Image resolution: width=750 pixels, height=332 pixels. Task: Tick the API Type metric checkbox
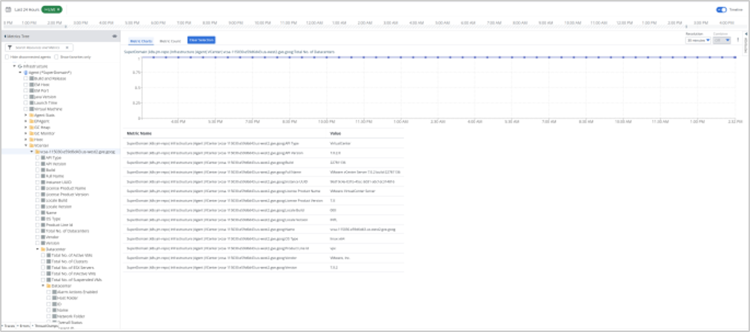pyautogui.click(x=38, y=158)
